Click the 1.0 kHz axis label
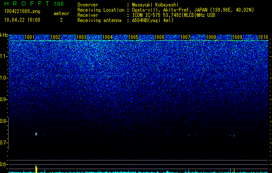Viewport: 272px width, 173px height. point(3,78)
